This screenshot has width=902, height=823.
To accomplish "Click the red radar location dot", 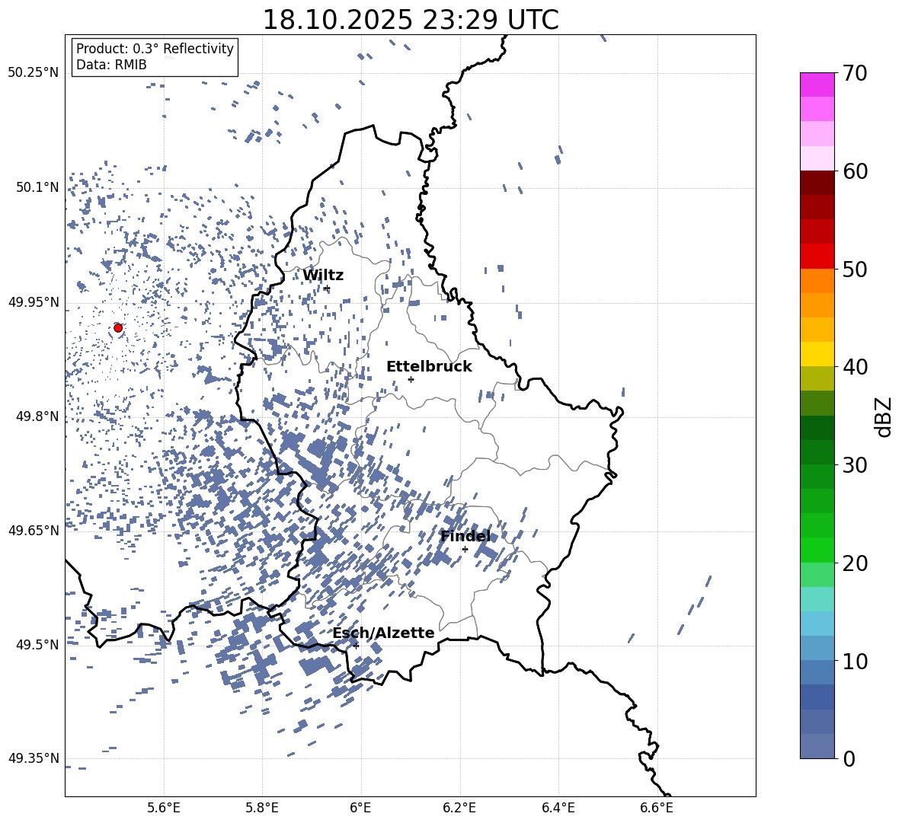I will tap(118, 328).
